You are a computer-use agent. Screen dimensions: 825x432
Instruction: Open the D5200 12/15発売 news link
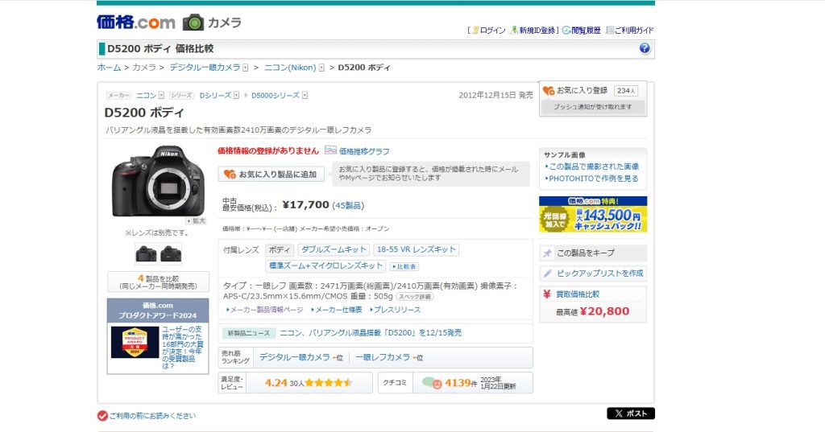click(371, 333)
